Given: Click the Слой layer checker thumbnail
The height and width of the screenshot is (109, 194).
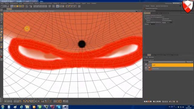Looking at the screenshot, I should pos(150,65).
